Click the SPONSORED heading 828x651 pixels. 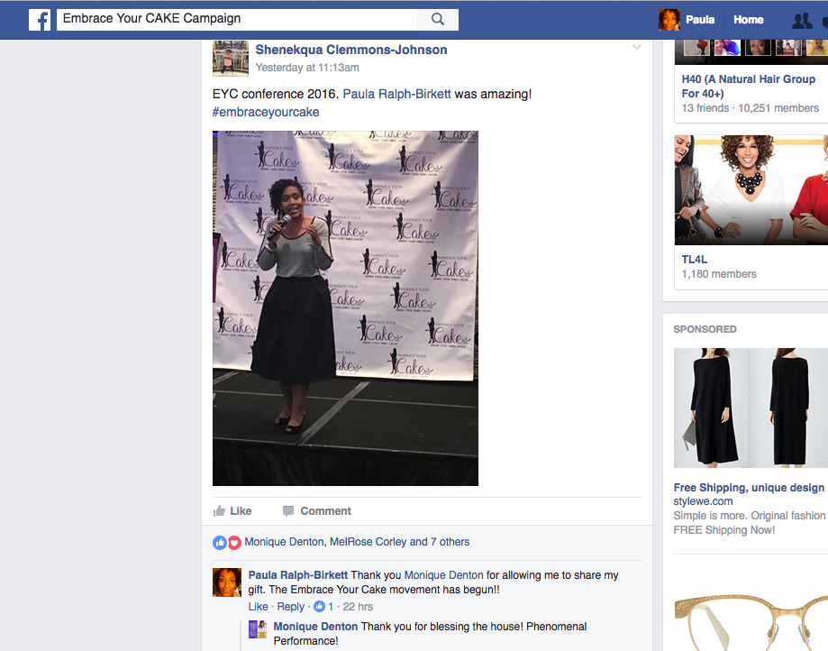click(x=705, y=329)
